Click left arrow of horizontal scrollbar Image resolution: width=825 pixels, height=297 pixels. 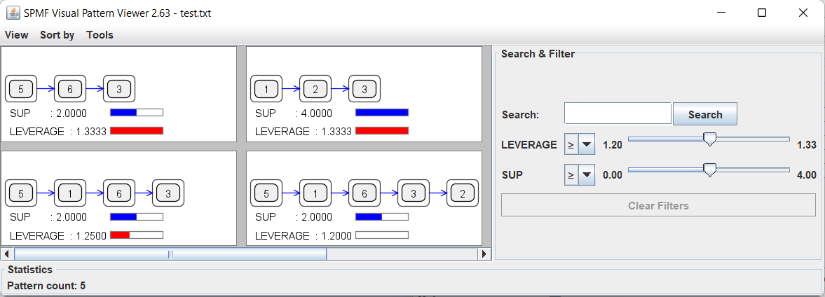point(7,254)
